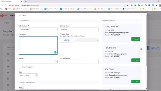This screenshot has width=161, height=91.
Task: Open the Google Drive extension icon
Action: [132, 5]
